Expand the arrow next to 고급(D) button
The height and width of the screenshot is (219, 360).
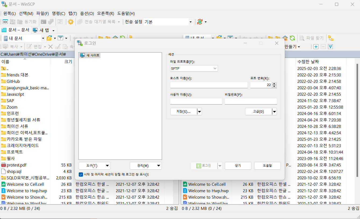[x=274, y=112]
